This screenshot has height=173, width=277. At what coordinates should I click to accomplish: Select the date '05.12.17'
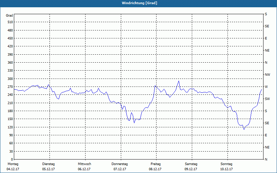tap(48, 169)
